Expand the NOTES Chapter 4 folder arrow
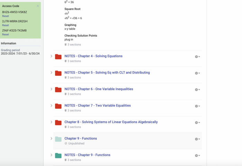The width and height of the screenshot is (242, 166). [x=52, y=56]
